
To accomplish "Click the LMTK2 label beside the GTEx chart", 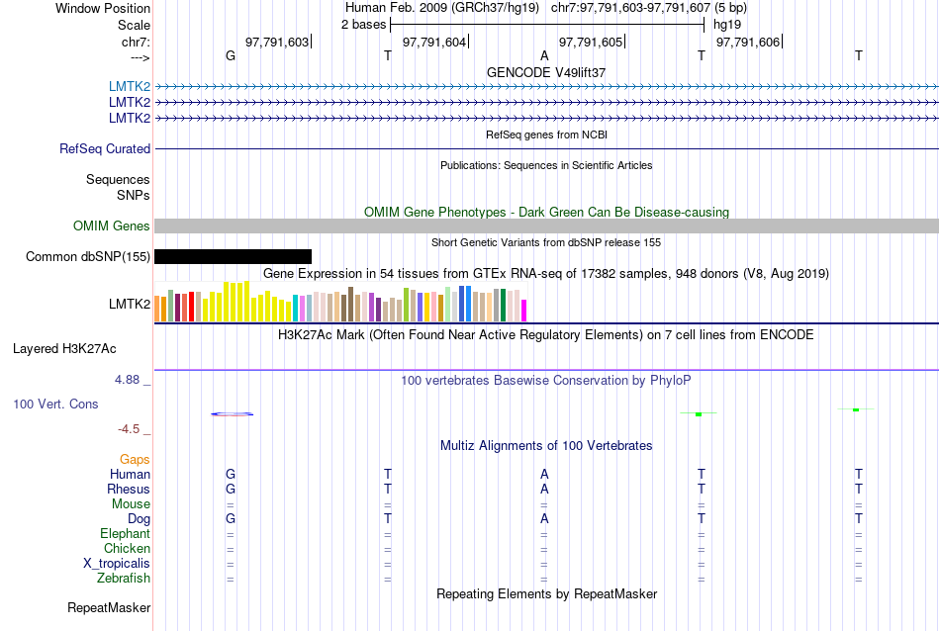I will coord(130,304).
